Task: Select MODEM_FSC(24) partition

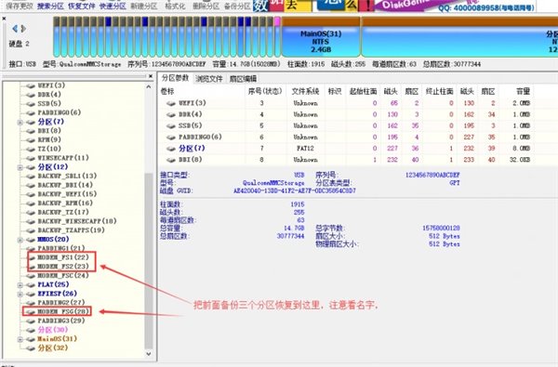Action: 63,276
